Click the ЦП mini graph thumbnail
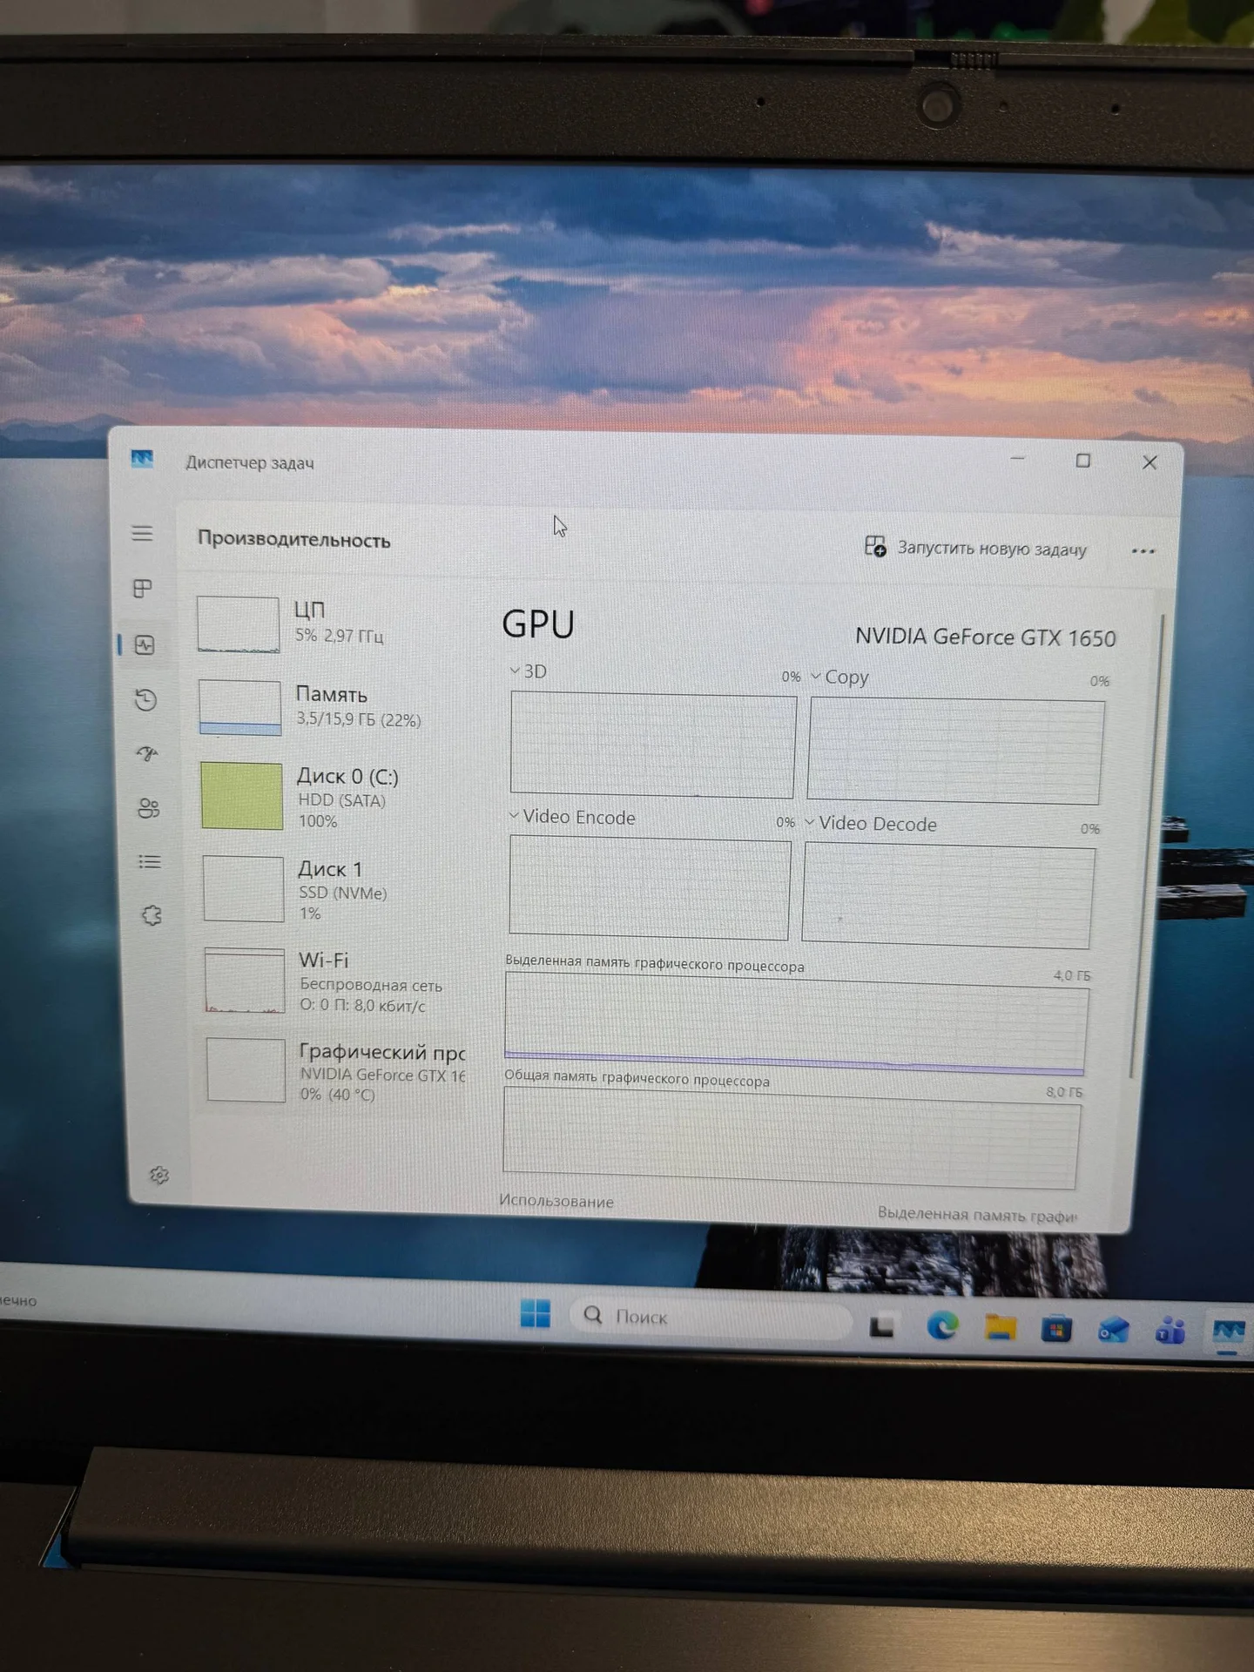 click(238, 624)
